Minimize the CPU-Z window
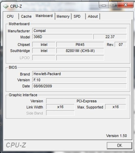 tap(104, 5)
